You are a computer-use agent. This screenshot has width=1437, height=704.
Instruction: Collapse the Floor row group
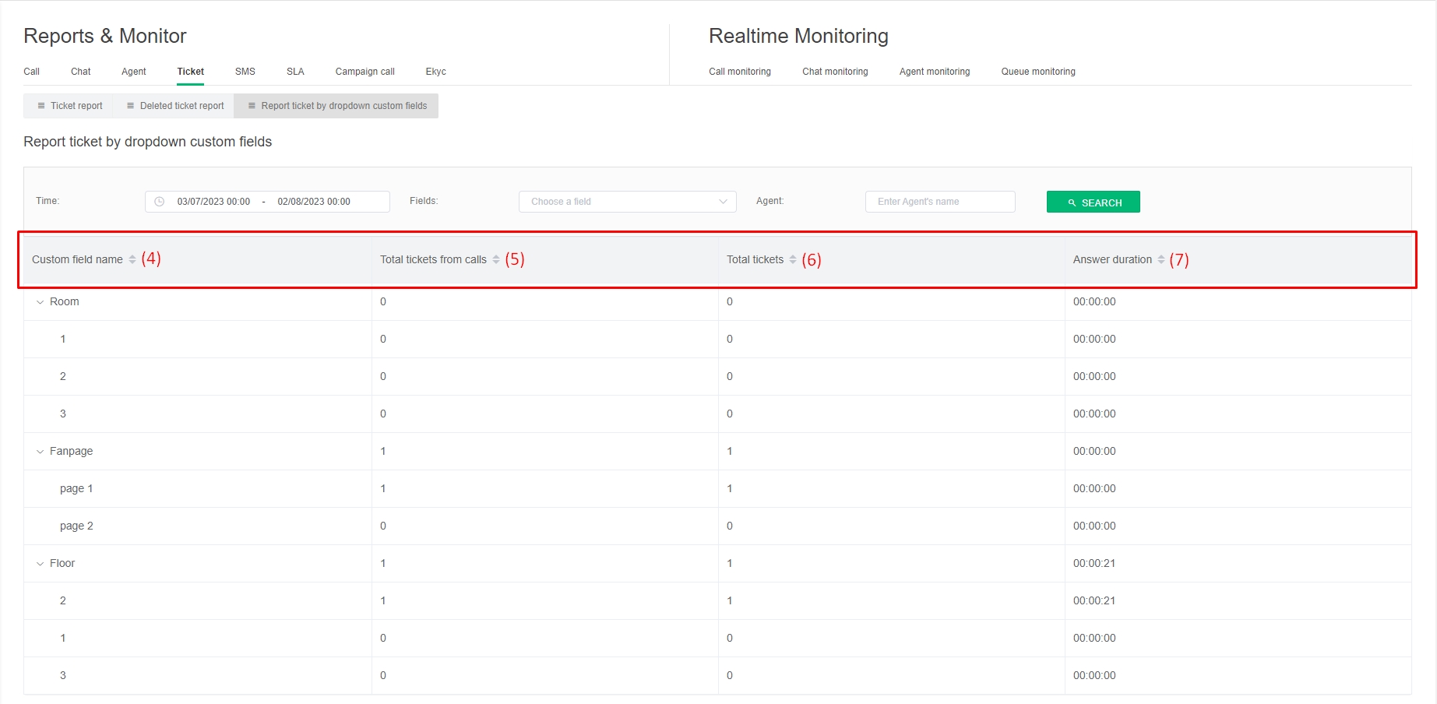[41, 564]
